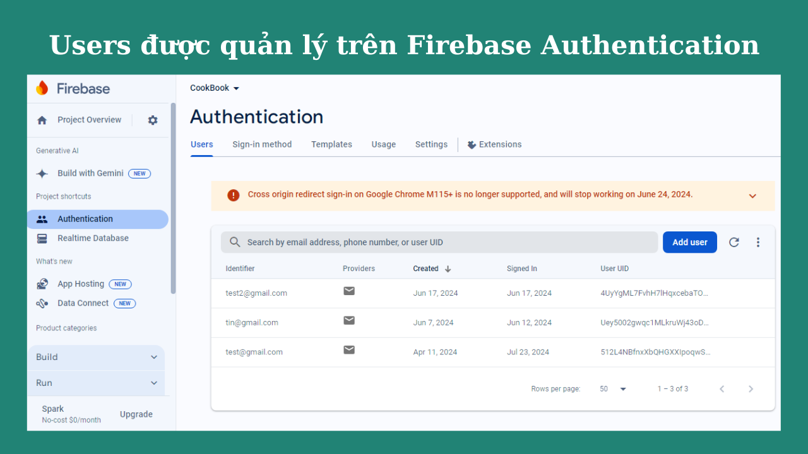Image resolution: width=808 pixels, height=454 pixels.
Task: Click the Firebase flame logo
Action: pyautogui.click(x=42, y=88)
